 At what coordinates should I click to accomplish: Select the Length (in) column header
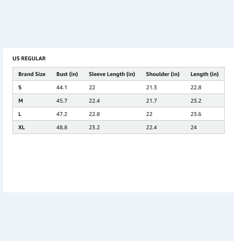point(204,74)
